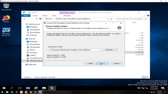Screen dimensions: 168x94
Task: Switch Explorer to details view icon
Action: [144, 77]
